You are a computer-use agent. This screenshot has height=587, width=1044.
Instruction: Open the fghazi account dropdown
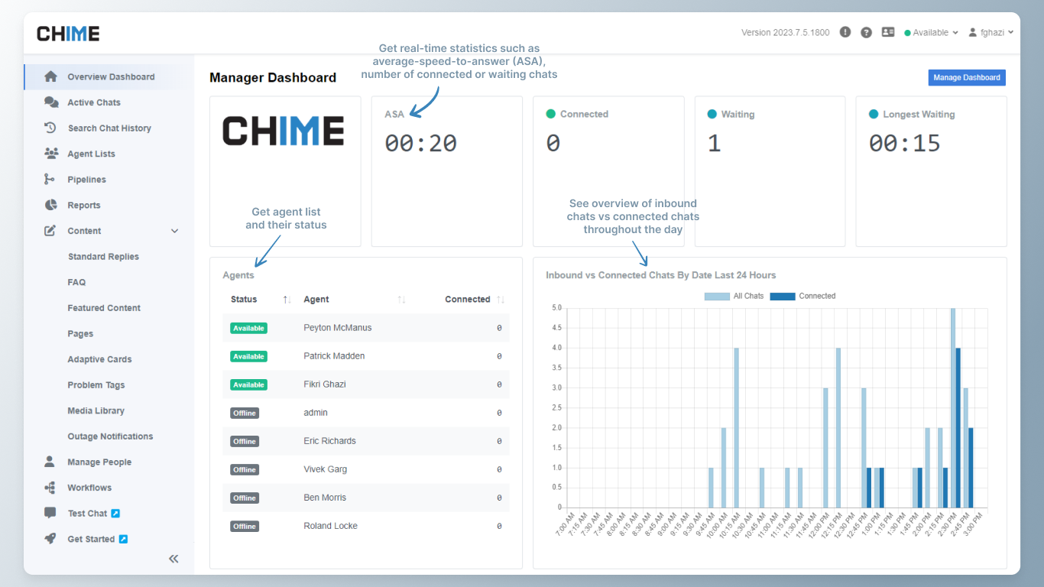[x=991, y=32]
